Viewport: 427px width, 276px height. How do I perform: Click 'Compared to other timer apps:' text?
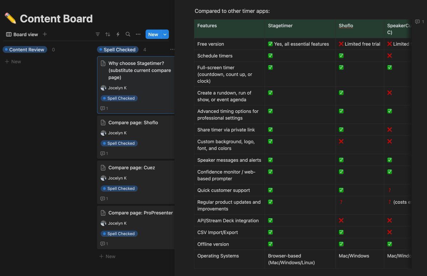coord(232,11)
